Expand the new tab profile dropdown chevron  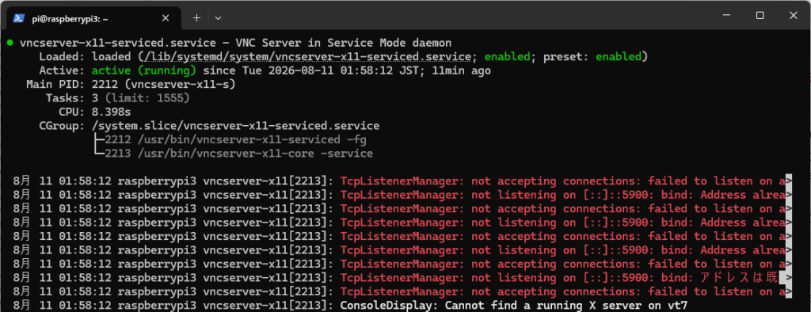coord(219,18)
